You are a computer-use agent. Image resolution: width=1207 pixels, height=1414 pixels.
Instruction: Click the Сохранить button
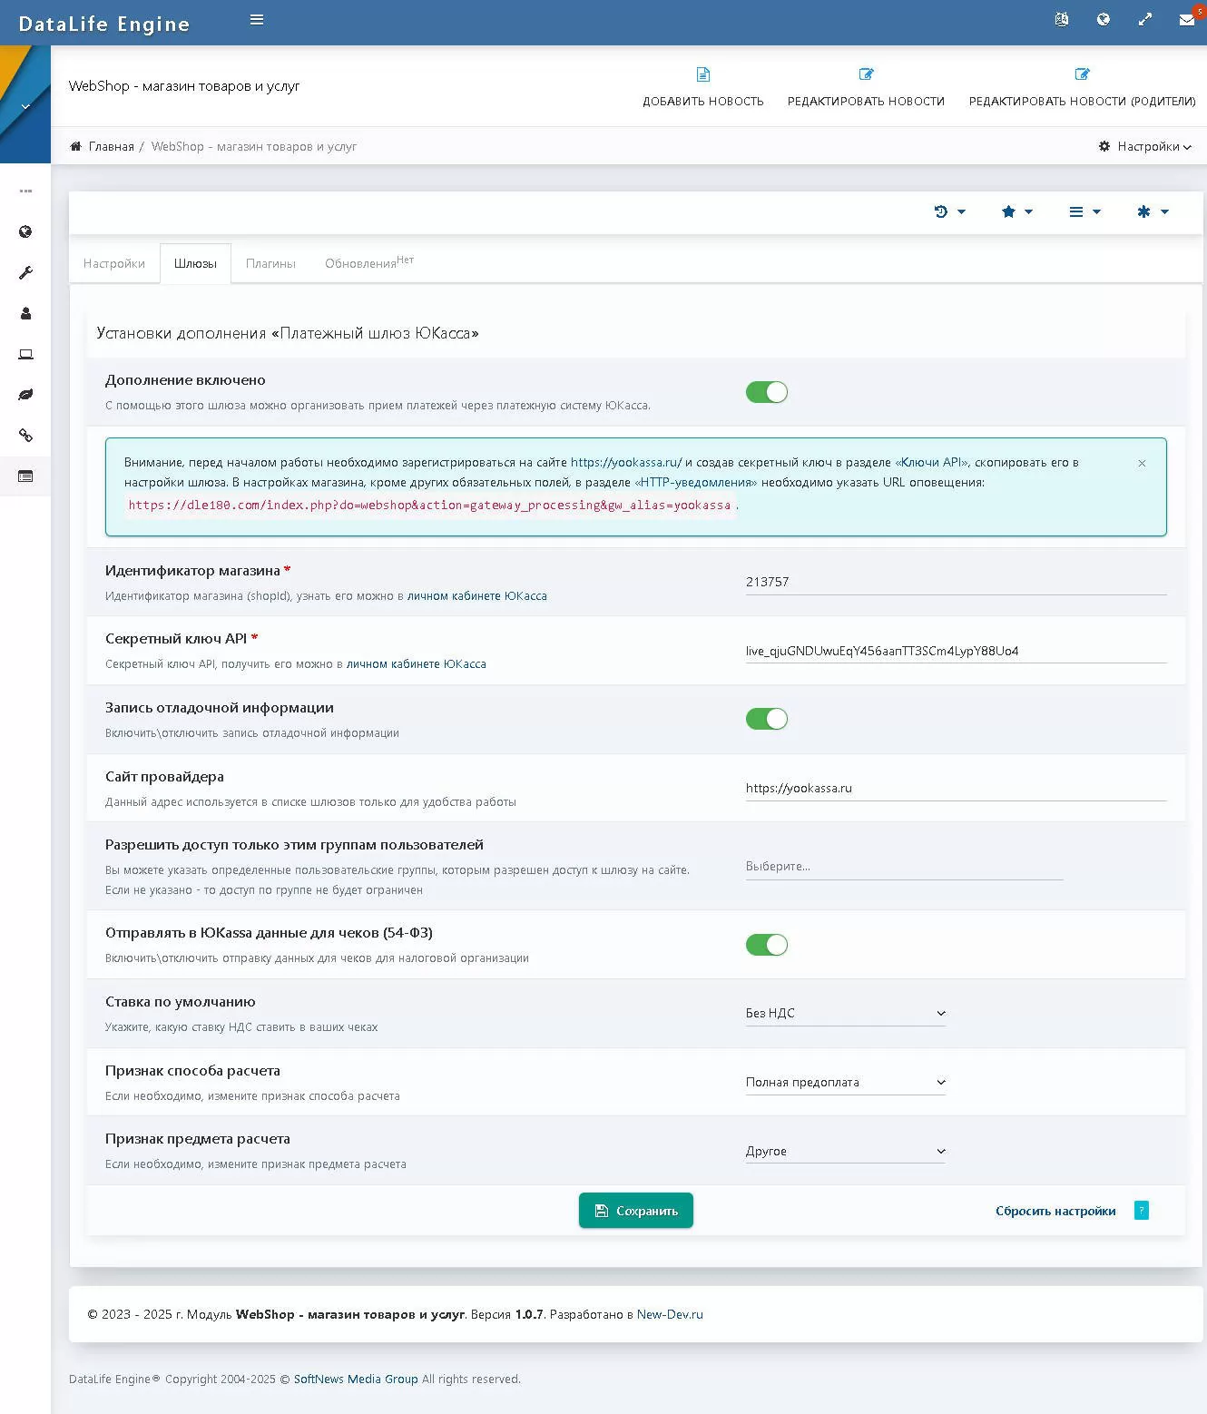636,1211
